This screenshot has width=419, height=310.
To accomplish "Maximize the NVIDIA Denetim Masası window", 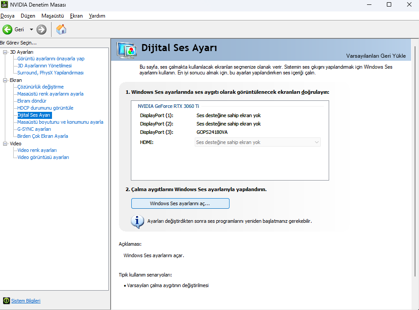I will pyautogui.click(x=389, y=4).
